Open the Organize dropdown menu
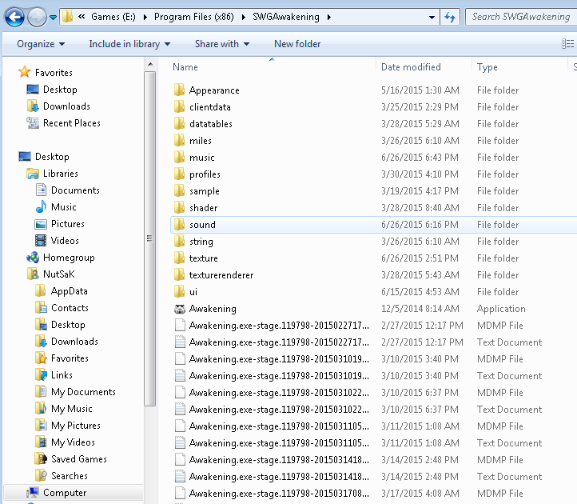The height and width of the screenshot is (504, 577). pyautogui.click(x=41, y=44)
